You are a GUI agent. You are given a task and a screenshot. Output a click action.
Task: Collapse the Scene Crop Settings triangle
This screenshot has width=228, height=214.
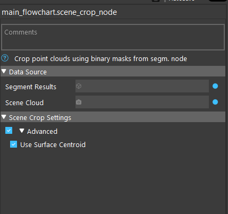(4, 117)
